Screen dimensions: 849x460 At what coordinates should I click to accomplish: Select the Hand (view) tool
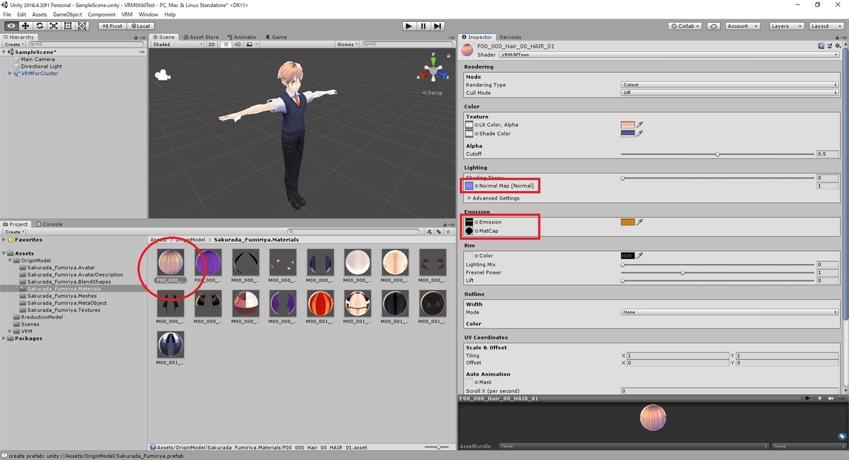pyautogui.click(x=11, y=26)
